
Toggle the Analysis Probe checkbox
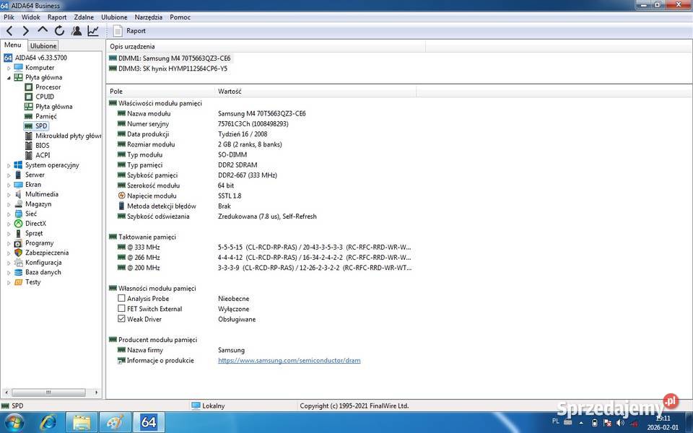[x=121, y=299]
